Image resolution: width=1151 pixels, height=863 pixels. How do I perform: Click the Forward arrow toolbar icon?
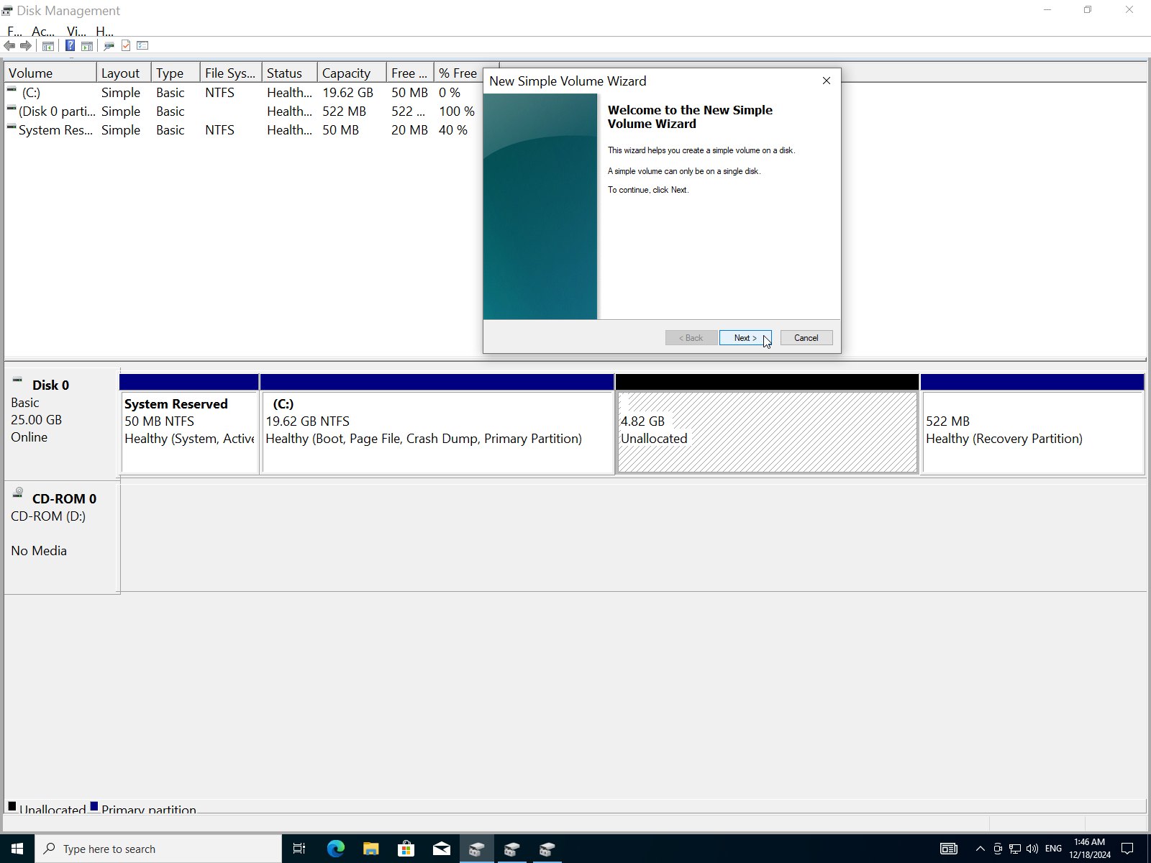click(x=26, y=46)
